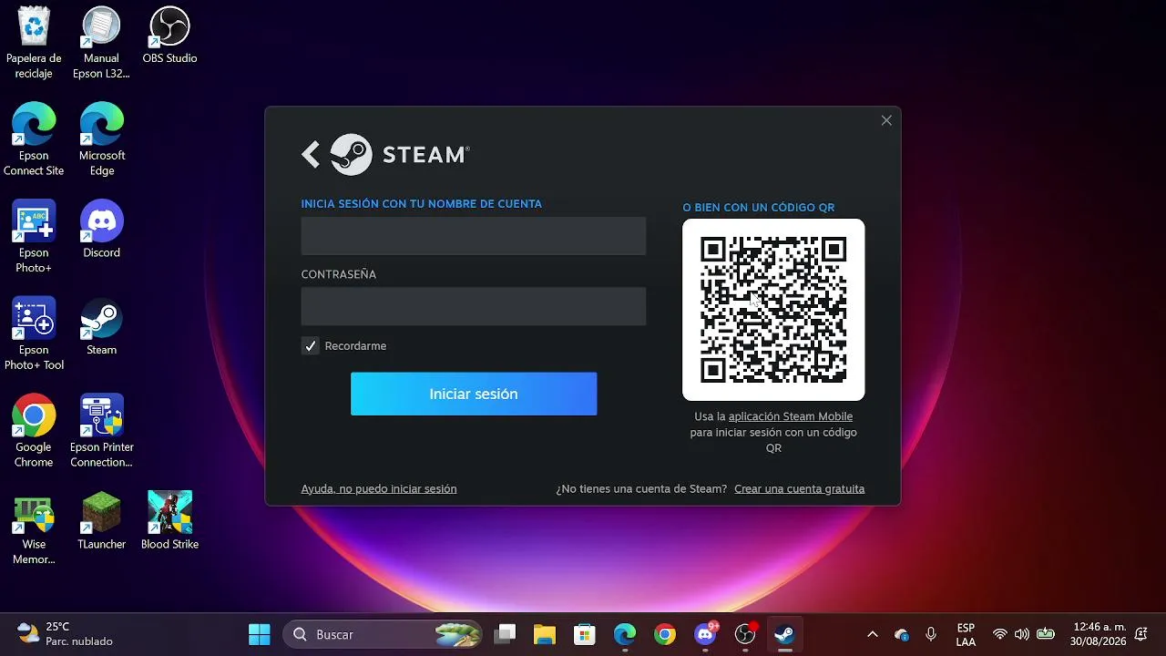Open Discord from the taskbar

(x=705, y=634)
